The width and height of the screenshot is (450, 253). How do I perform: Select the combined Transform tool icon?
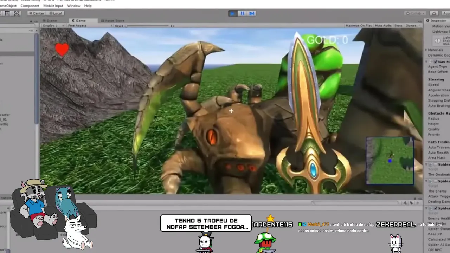click(17, 13)
